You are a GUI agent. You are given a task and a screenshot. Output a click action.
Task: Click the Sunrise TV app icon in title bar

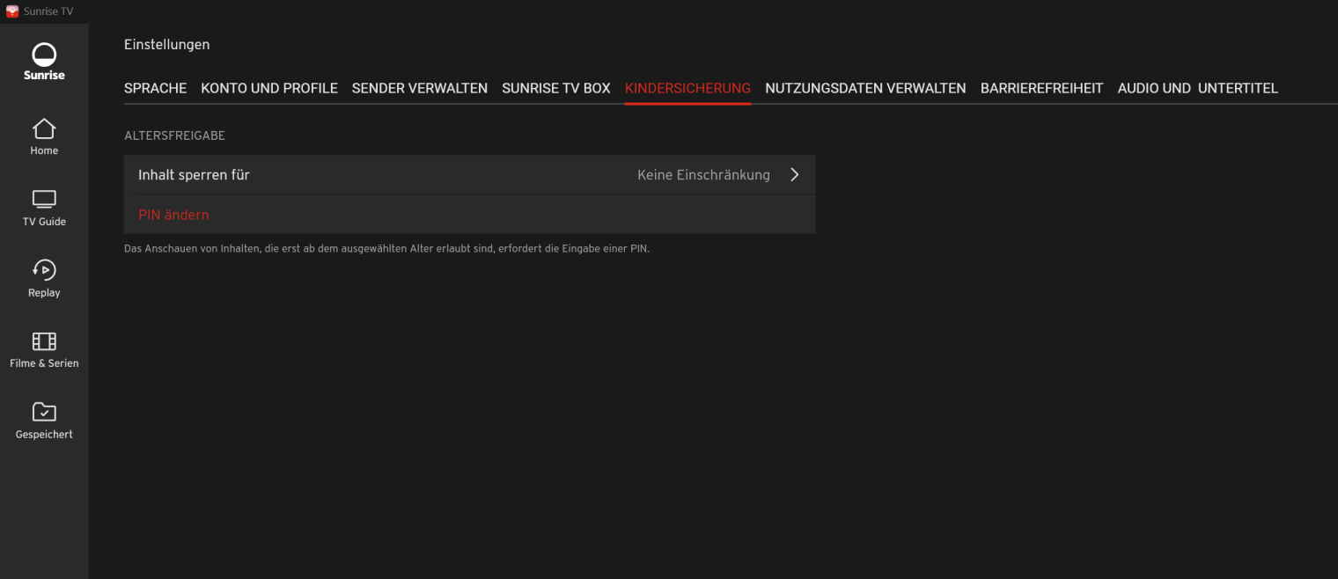pyautogui.click(x=12, y=11)
